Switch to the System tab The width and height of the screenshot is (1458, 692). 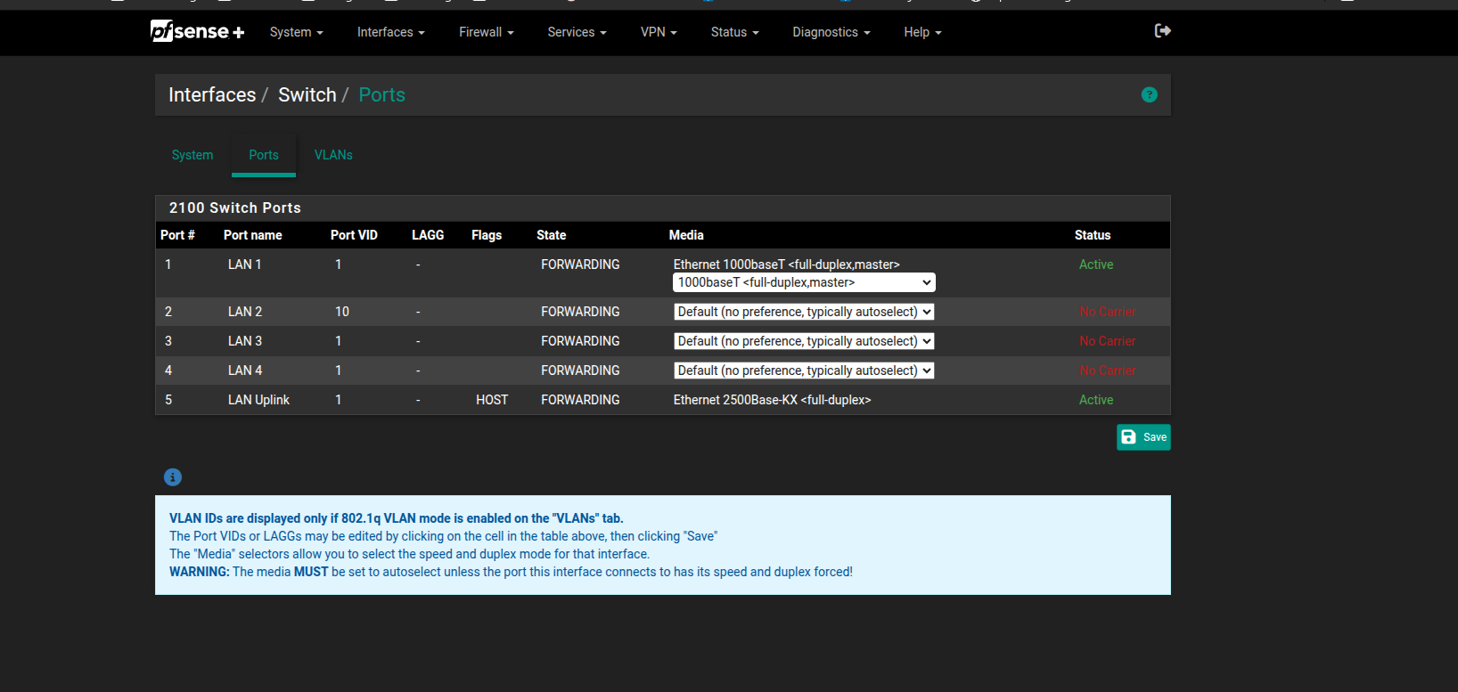[x=192, y=155]
